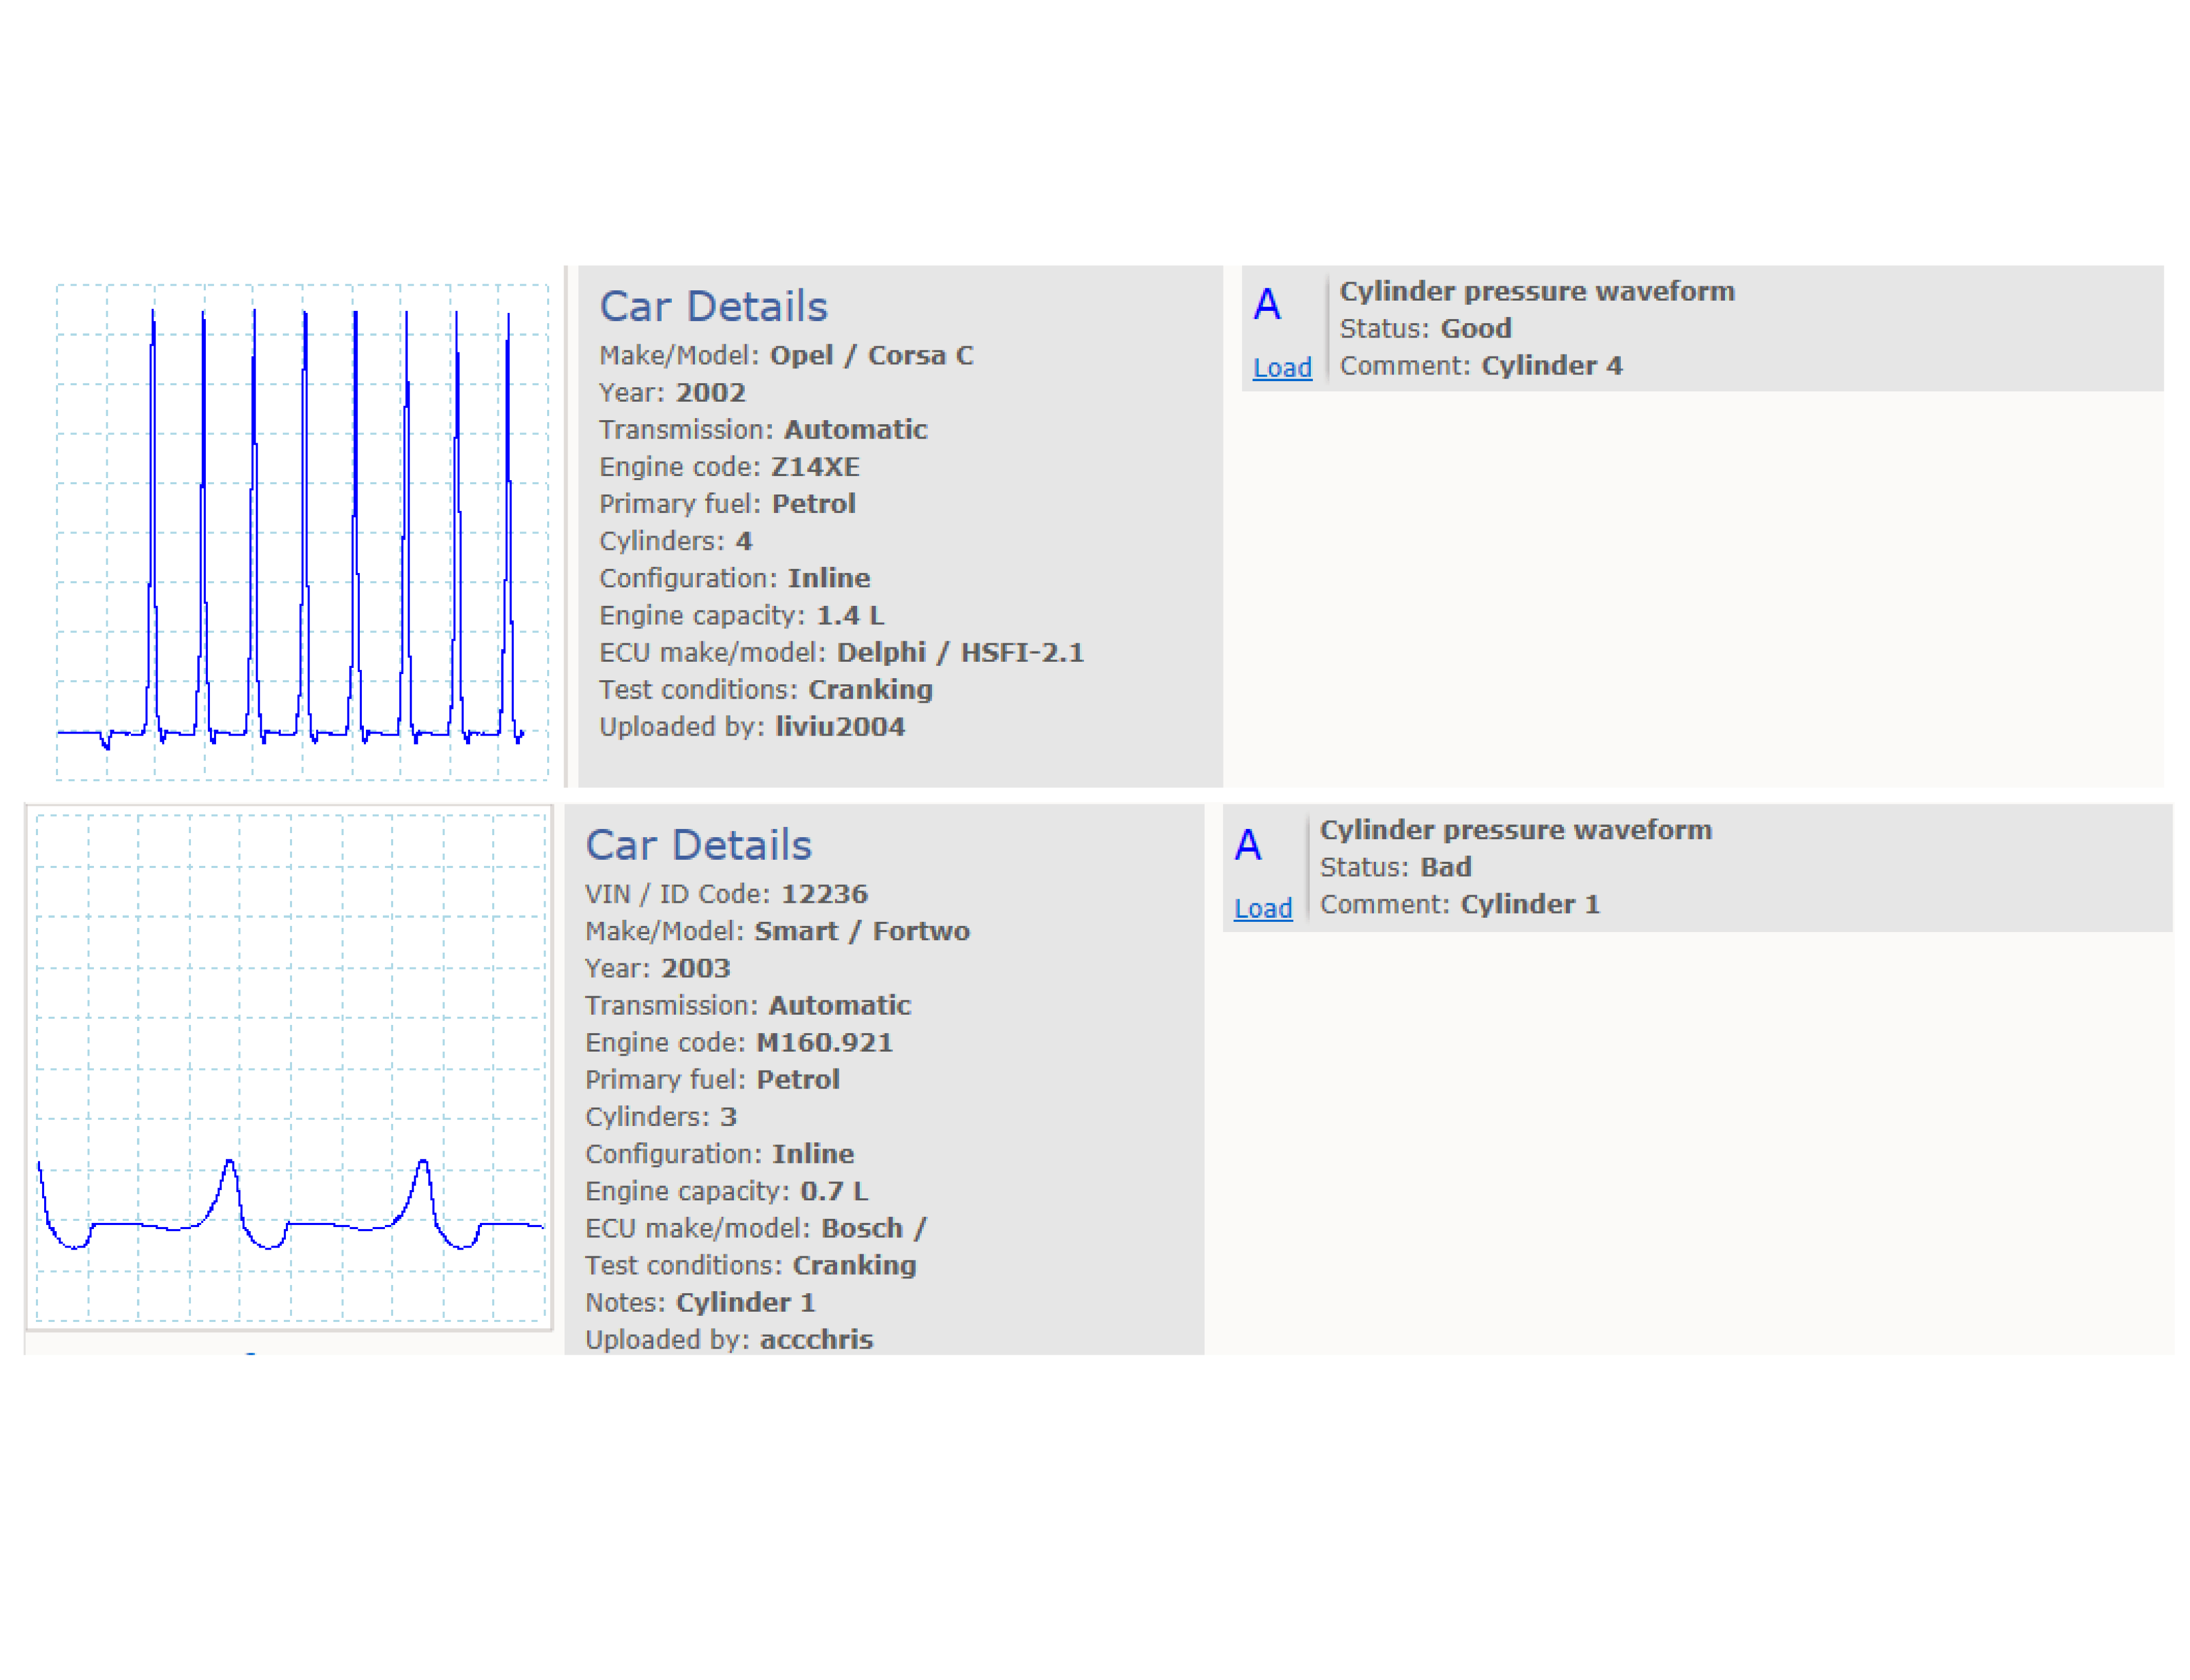Click Notes: Cylinder 1 text
The image size is (2190, 1680).
point(701,1303)
